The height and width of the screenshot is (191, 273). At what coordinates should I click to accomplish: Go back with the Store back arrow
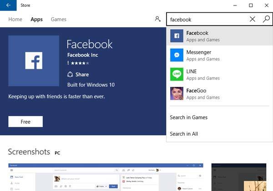[x=8, y=5]
